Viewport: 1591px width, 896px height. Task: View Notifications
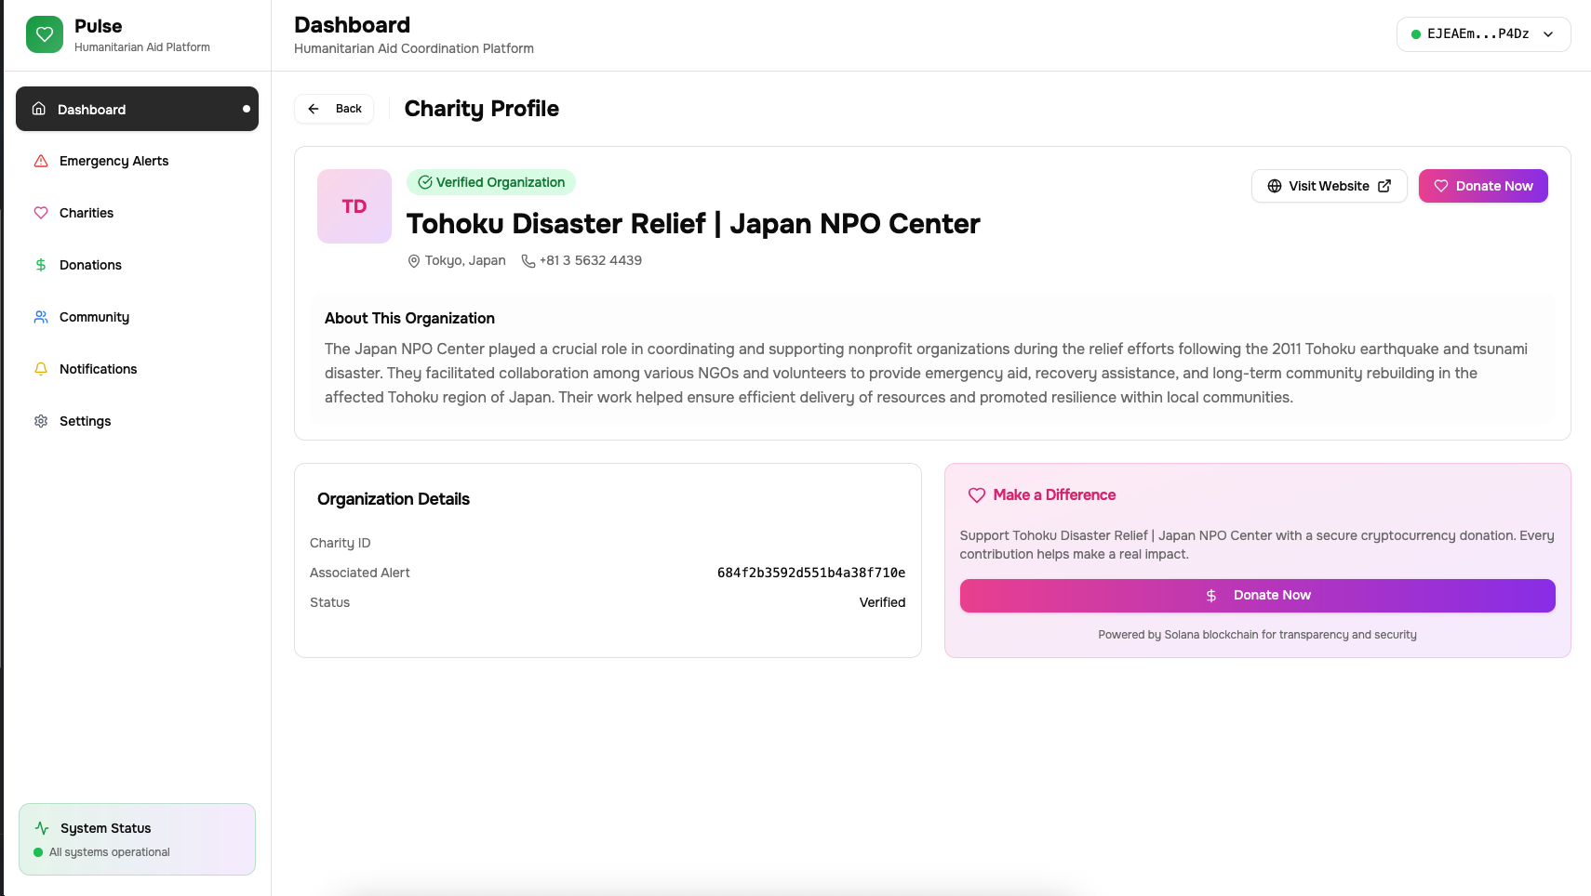click(x=137, y=369)
